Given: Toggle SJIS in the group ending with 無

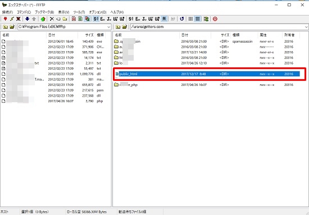Looking at the screenshot, I should tap(131, 19).
